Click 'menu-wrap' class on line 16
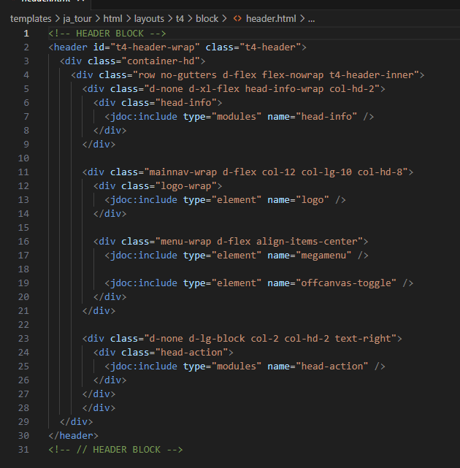Image resolution: width=460 pixels, height=468 pixels. pos(186,241)
